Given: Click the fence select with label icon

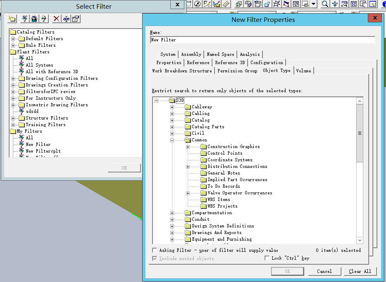Looking at the screenshot, I should 305,4.
